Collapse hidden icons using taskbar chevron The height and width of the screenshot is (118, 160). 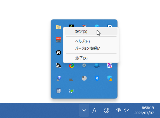pos(84,110)
